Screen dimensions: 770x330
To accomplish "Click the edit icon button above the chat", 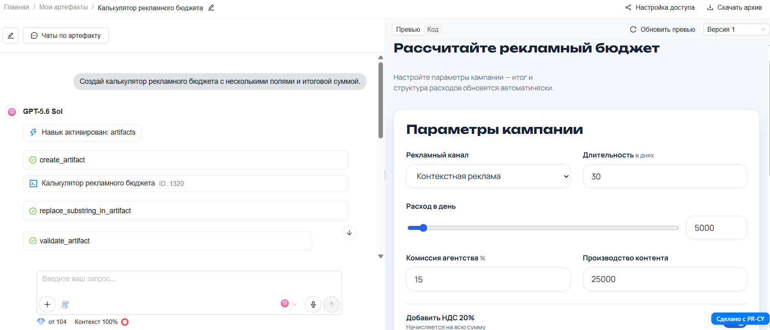I will click(x=11, y=35).
